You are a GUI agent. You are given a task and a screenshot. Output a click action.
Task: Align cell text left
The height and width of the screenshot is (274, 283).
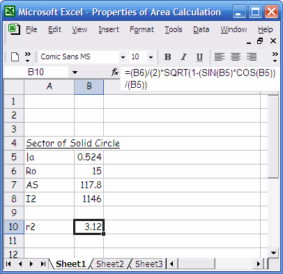point(220,57)
